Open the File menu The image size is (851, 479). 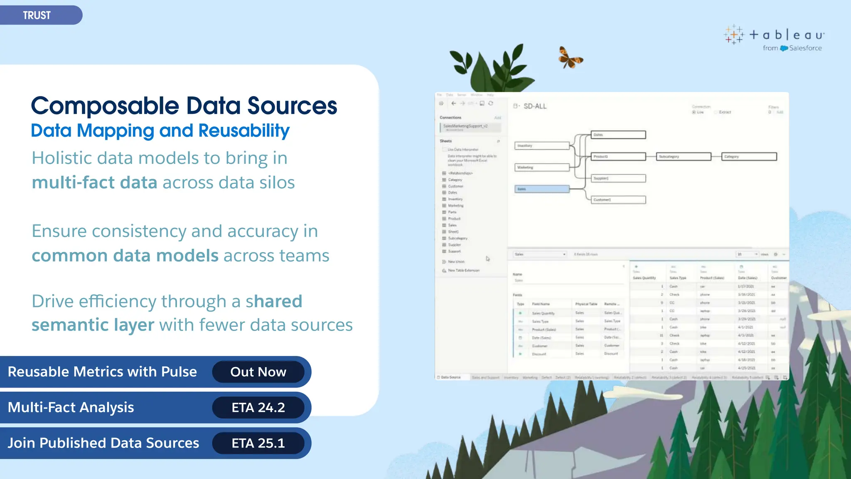tap(440, 95)
